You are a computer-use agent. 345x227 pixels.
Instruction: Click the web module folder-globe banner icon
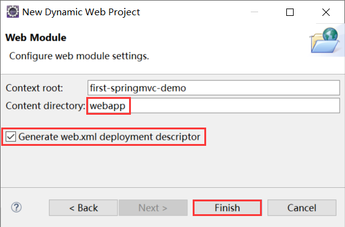(x=325, y=40)
